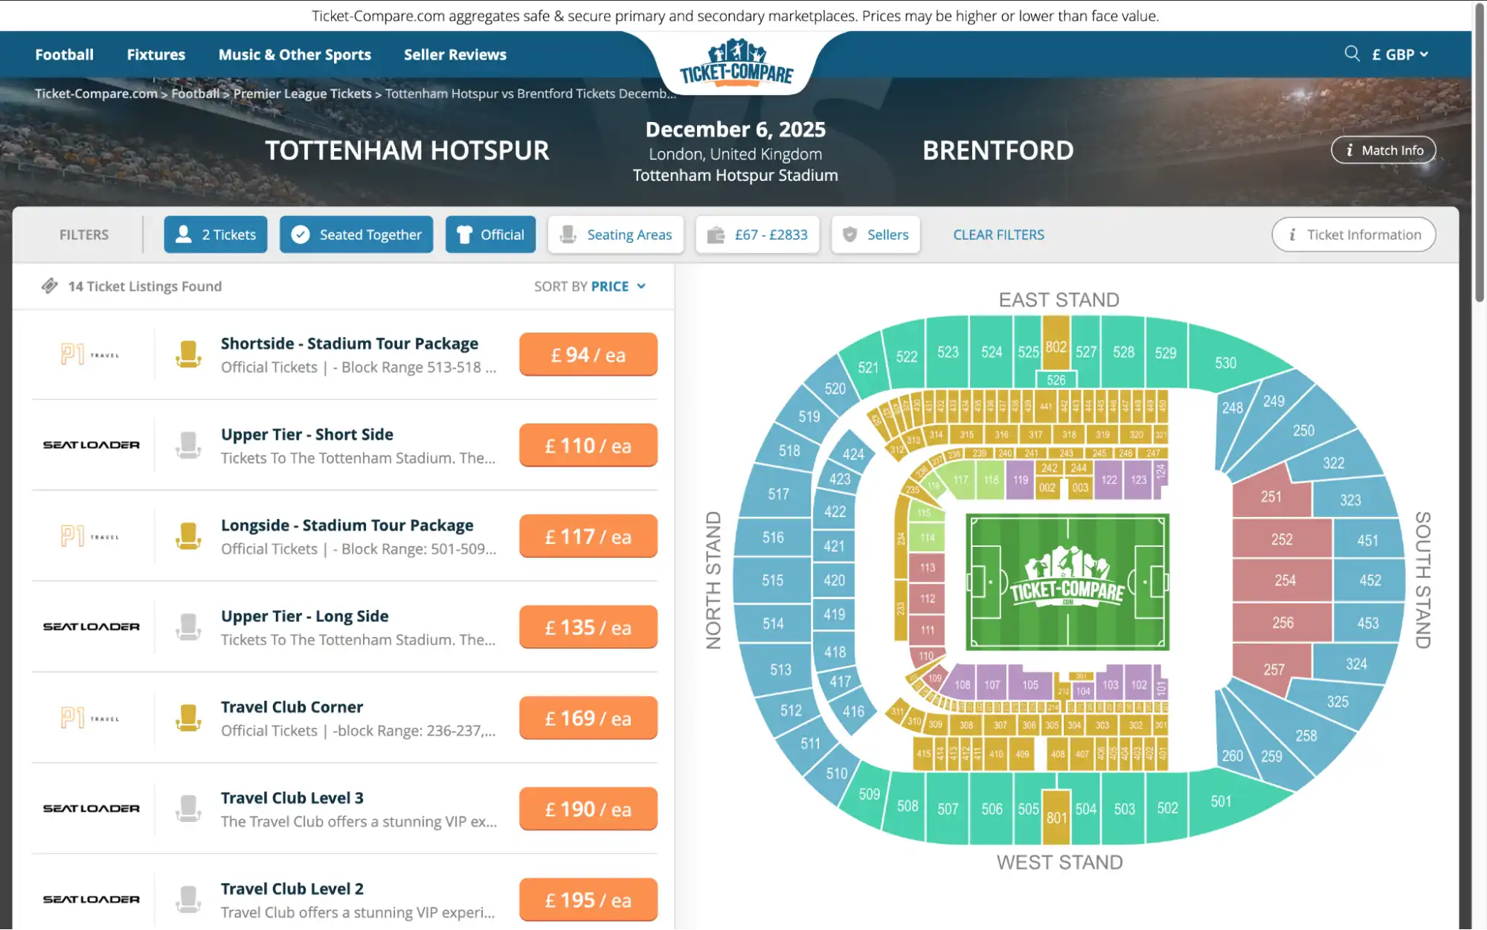Screen dimensions: 1487x930
Task: Open the Premier League Tickets breadcrumb
Action: [301, 93]
